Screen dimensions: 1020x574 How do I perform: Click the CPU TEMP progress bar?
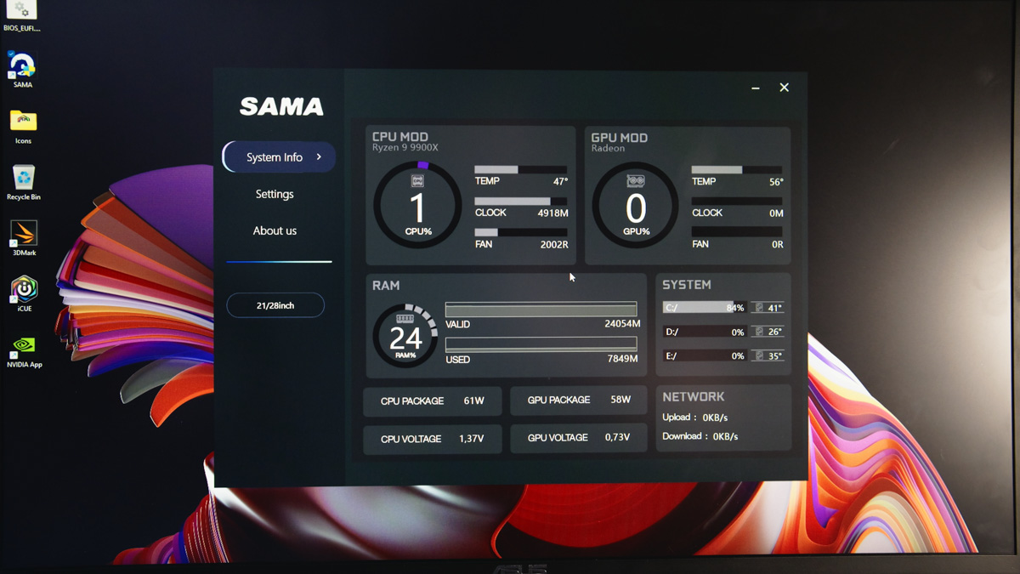coord(520,170)
